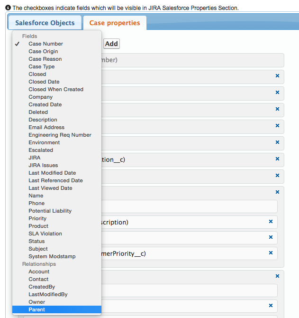Switch to the Salesforce Objects tab

tap(45, 23)
